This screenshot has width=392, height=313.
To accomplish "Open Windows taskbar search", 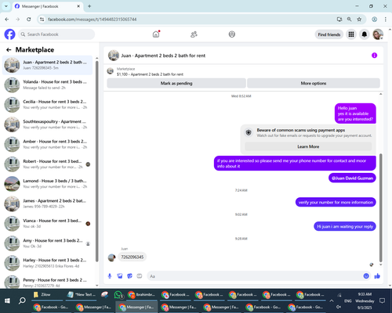I will coord(22,300).
